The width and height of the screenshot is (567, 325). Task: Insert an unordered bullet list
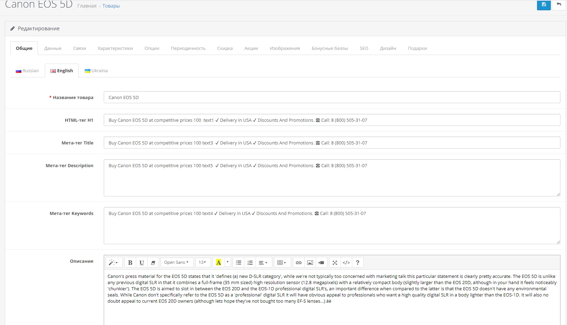click(239, 262)
